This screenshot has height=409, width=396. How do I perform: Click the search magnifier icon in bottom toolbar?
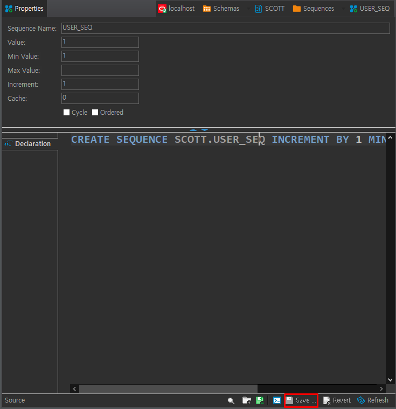coord(231,401)
